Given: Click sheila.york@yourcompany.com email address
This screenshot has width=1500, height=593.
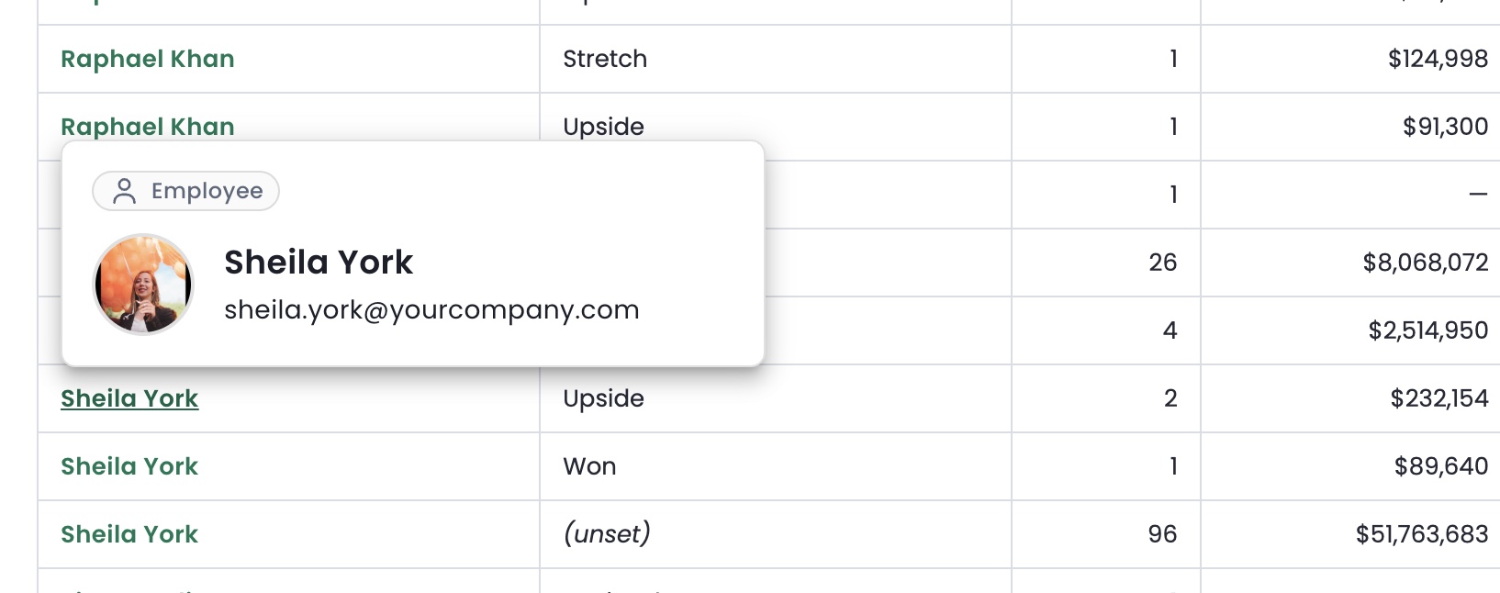Looking at the screenshot, I should click(431, 310).
